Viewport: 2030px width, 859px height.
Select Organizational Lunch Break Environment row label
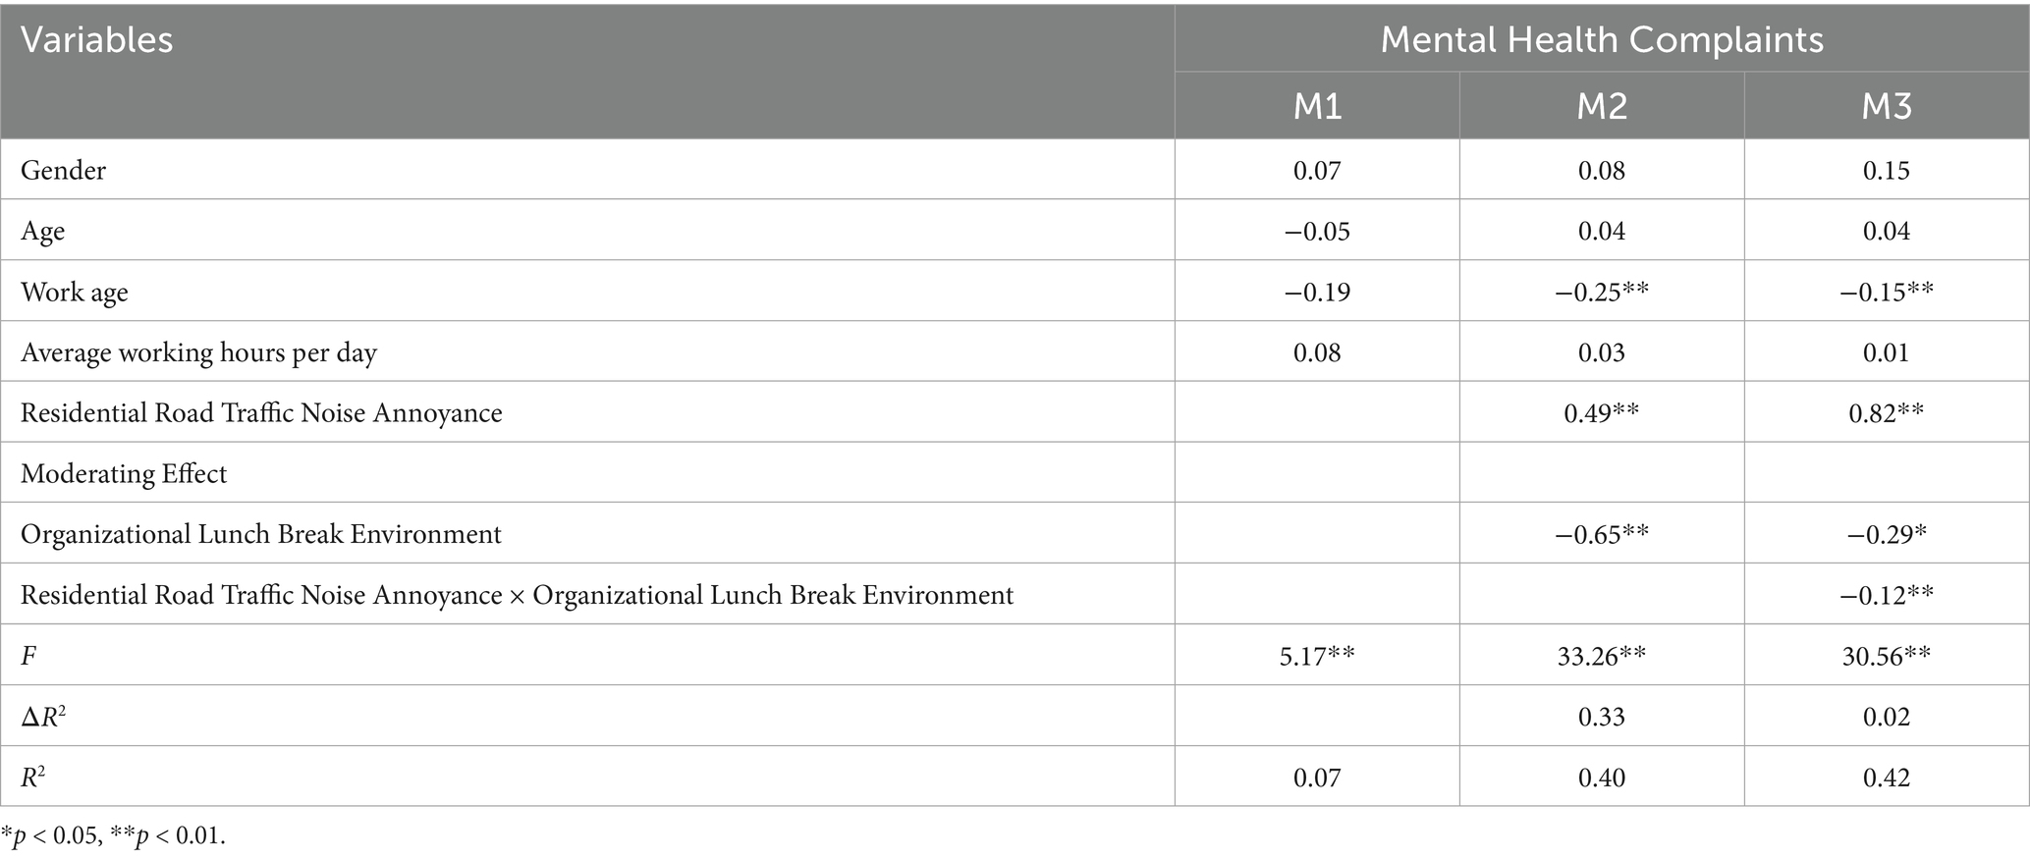coord(261,534)
